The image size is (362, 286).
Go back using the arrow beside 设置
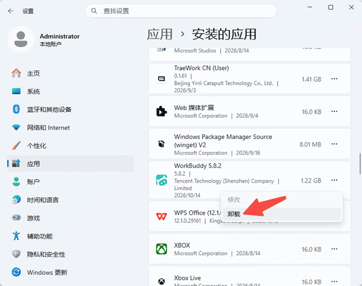point(11,11)
